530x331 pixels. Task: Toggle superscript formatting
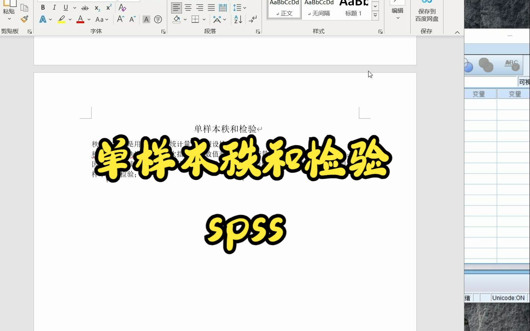click(x=109, y=8)
